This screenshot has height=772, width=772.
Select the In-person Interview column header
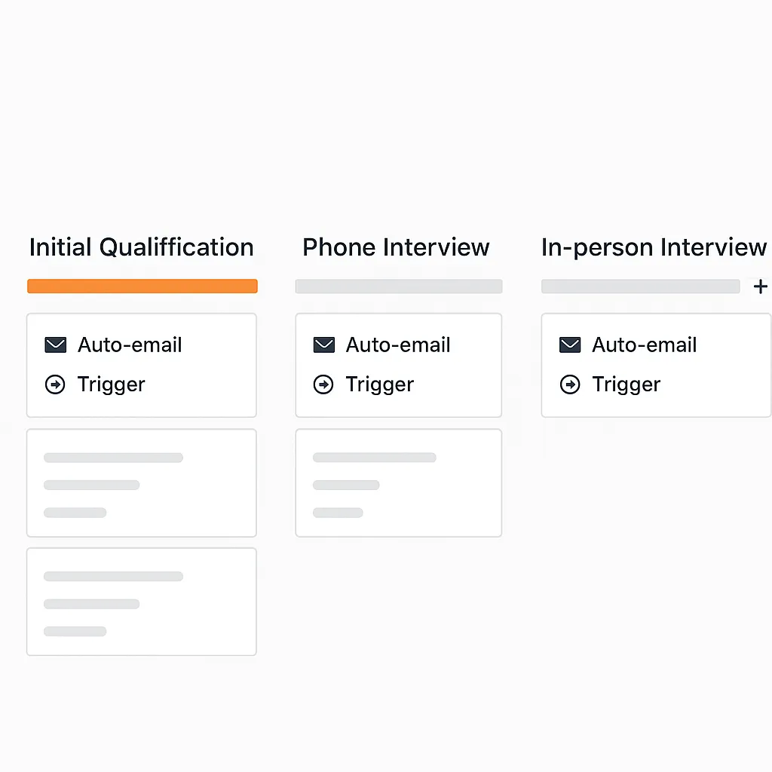tap(654, 247)
